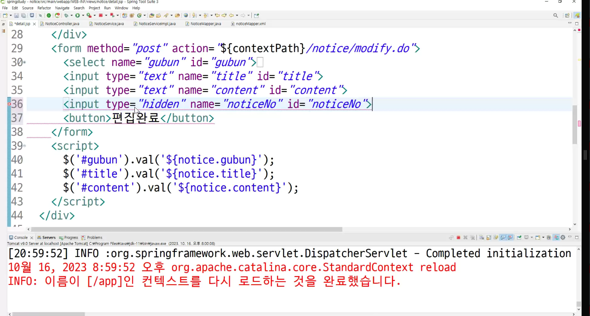This screenshot has height=316, width=590.
Task: Expand the Debug configurations dropdown
Action: point(72,16)
